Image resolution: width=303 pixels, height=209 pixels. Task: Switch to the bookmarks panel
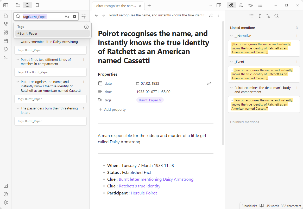tap(37, 5)
